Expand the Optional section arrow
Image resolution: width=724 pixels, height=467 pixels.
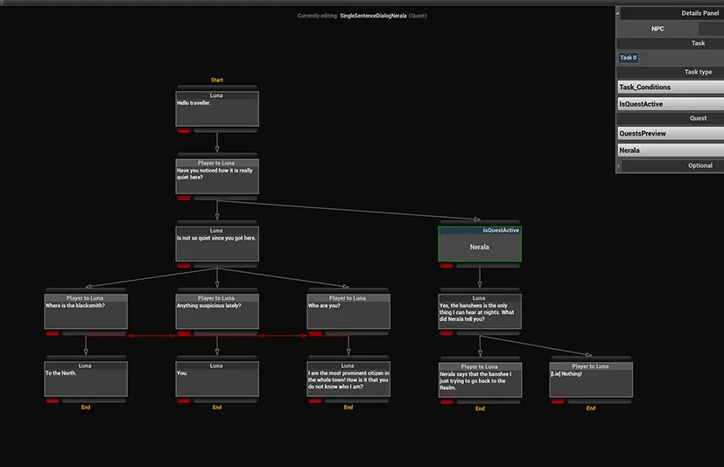[619, 165]
